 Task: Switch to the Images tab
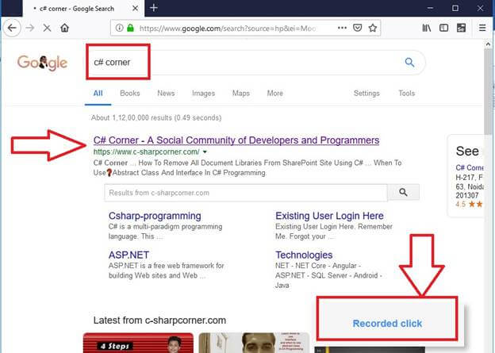point(203,93)
